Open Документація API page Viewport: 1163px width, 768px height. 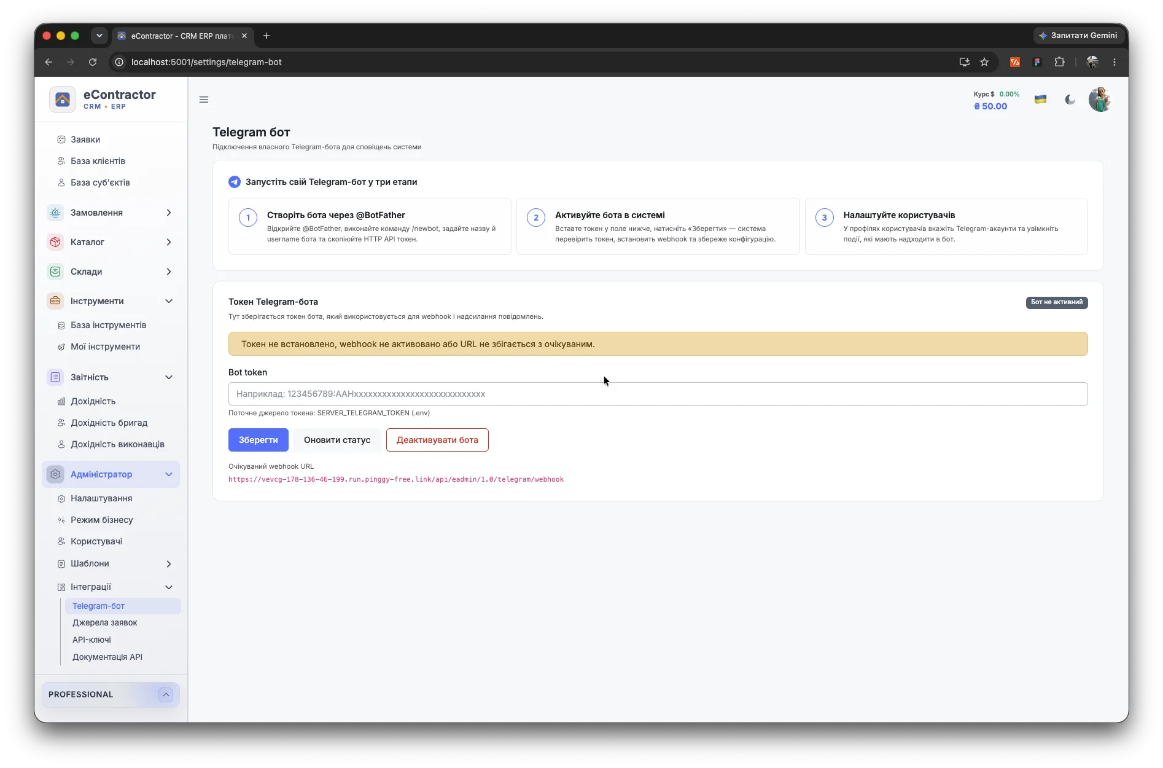pos(107,657)
